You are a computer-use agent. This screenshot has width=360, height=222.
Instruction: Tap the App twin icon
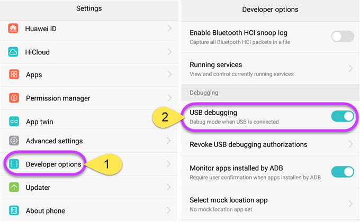(14, 122)
